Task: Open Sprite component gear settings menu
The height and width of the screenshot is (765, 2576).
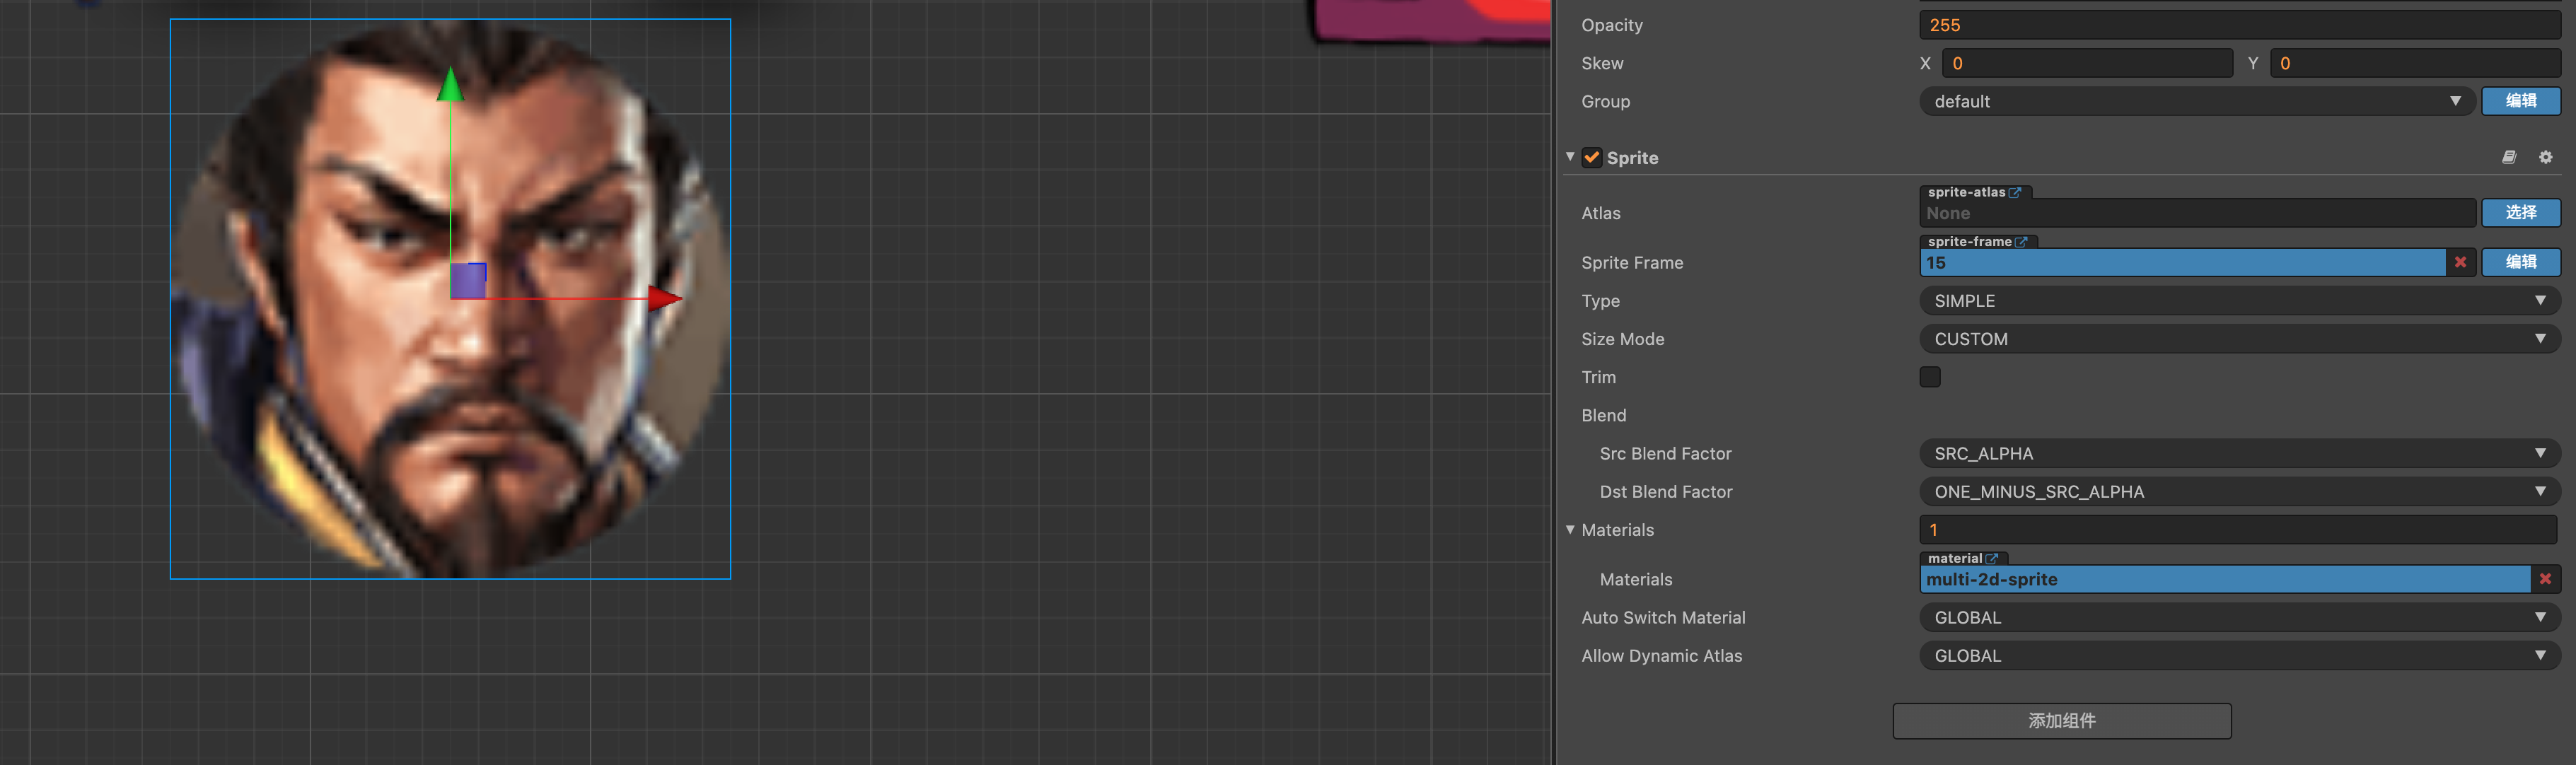Action: 2545,157
